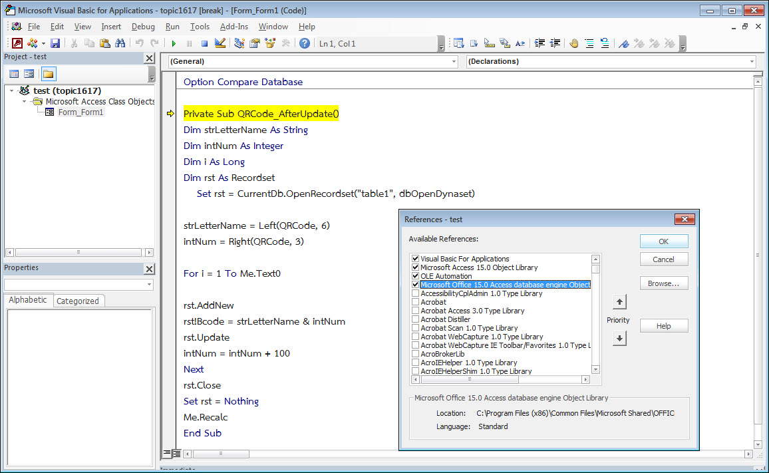
Task: Open the View Microsoft Access toolbar icon
Action: [x=17, y=43]
